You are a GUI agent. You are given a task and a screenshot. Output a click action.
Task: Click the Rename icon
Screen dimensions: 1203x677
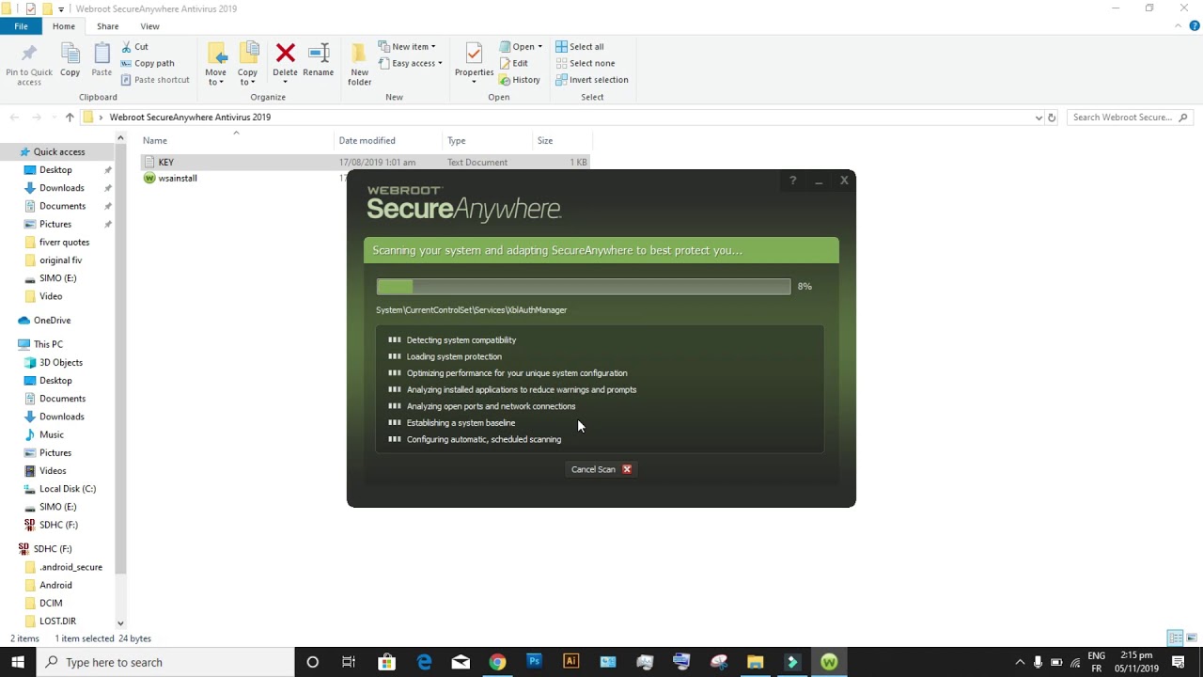(x=319, y=53)
